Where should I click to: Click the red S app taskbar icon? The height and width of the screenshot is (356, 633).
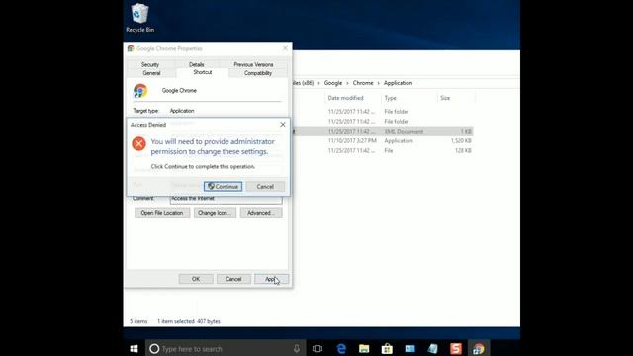(456, 349)
